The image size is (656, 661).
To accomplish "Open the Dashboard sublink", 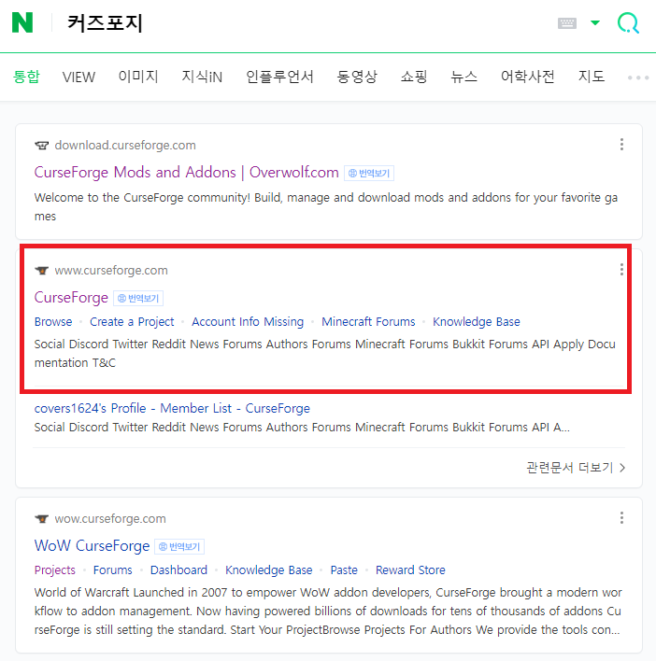I will coord(178,570).
